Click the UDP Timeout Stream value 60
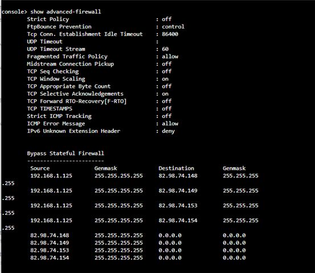The height and width of the screenshot is (273, 315). point(165,49)
